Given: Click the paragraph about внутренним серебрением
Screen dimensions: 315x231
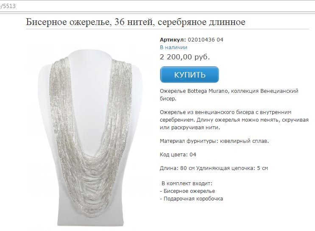Looking at the screenshot, I should (234, 120).
